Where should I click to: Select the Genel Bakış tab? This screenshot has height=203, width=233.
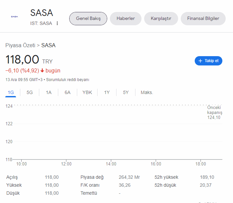(x=88, y=19)
